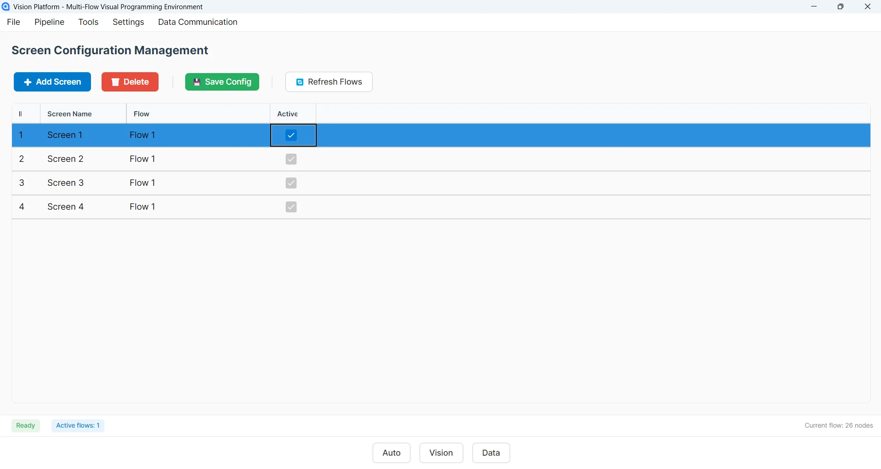Open the Settings menu

pyautogui.click(x=128, y=22)
